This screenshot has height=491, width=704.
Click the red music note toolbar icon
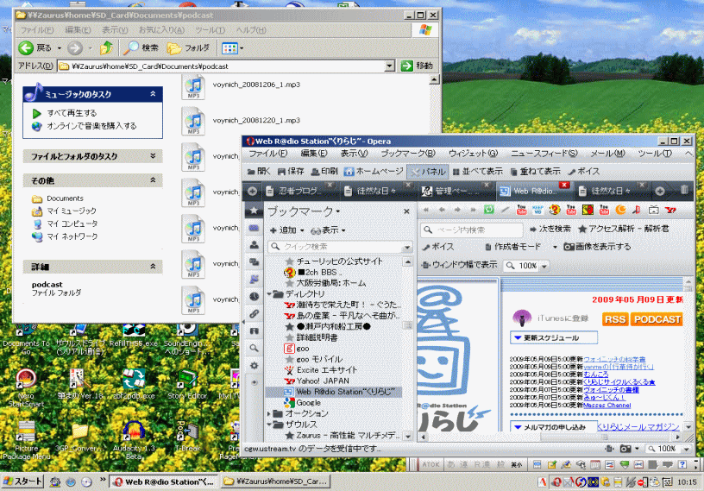[x=637, y=210]
